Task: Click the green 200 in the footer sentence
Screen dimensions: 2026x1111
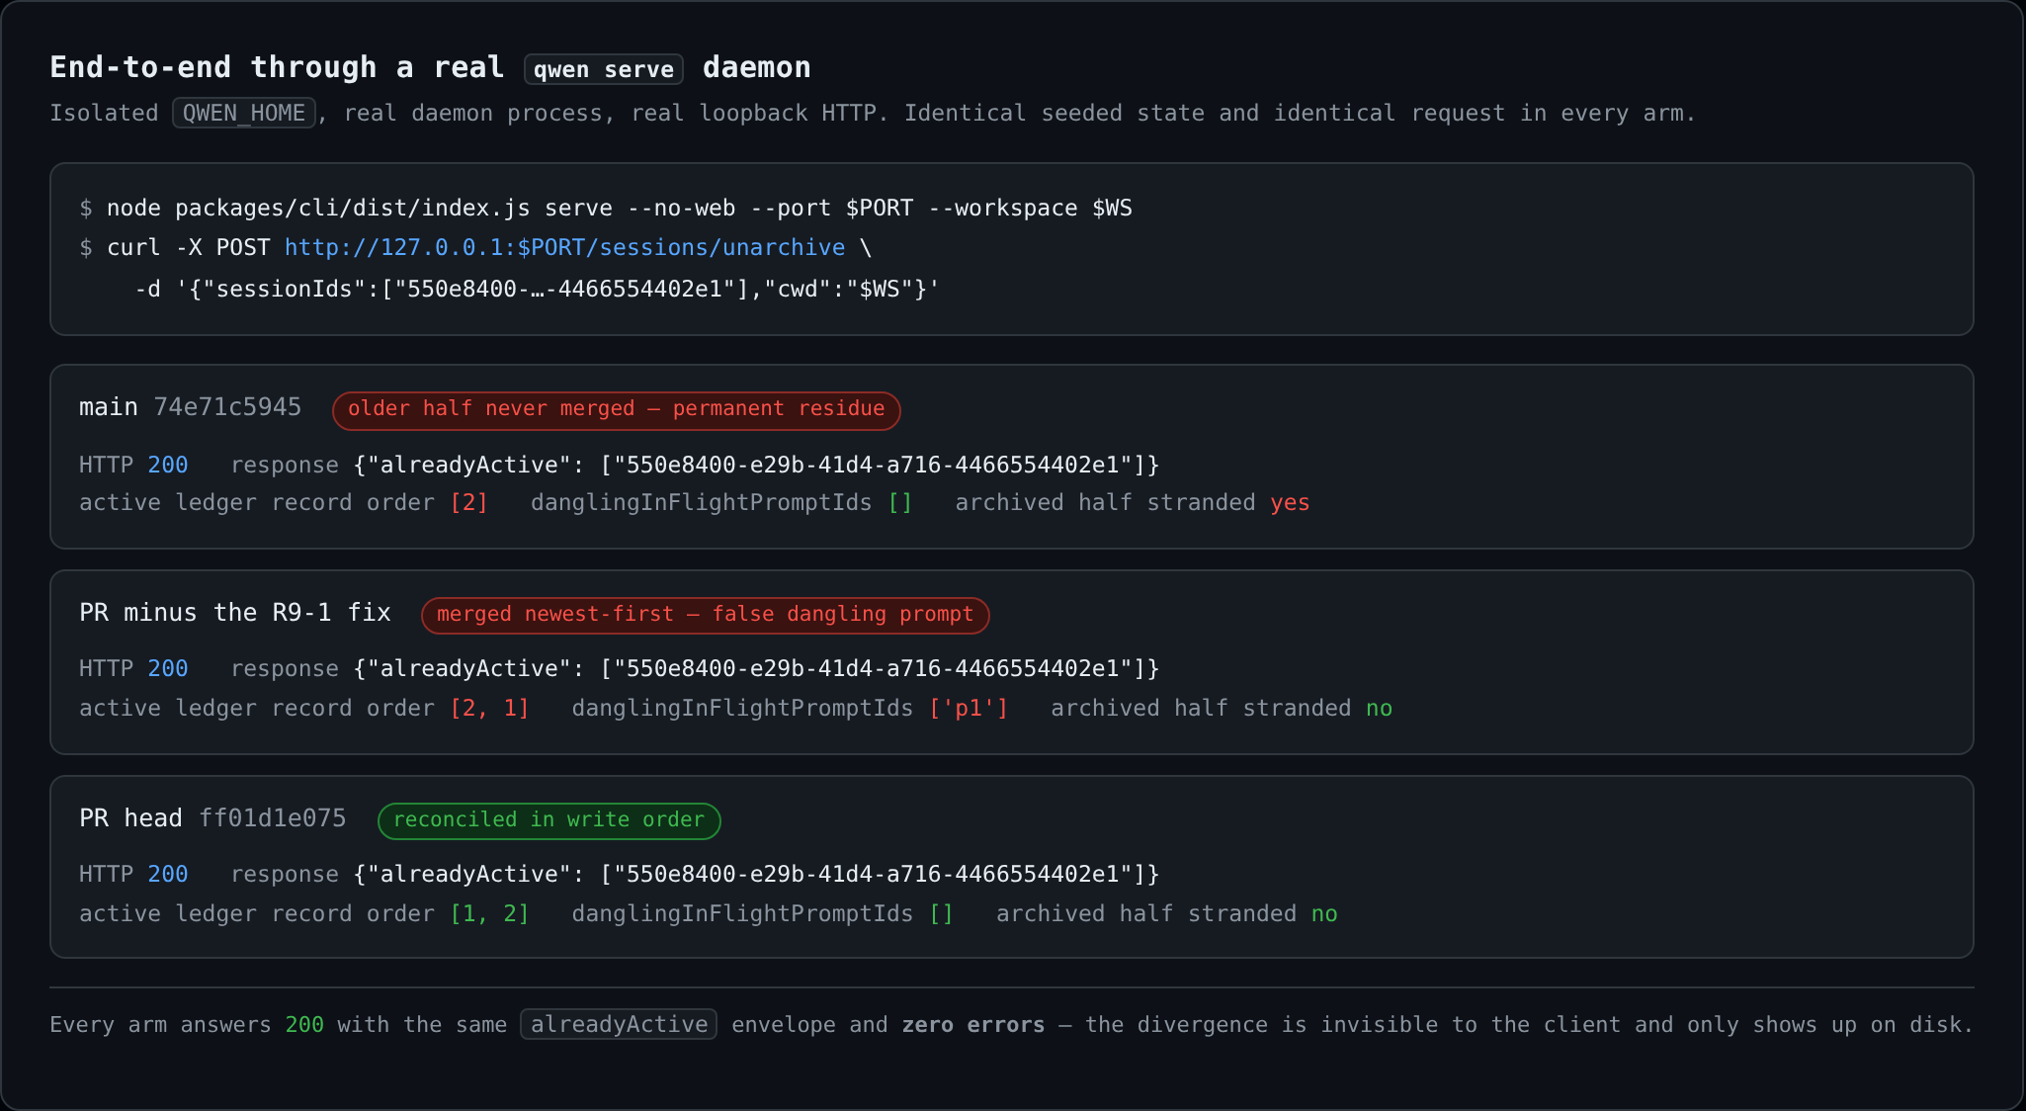Action: tap(304, 1025)
